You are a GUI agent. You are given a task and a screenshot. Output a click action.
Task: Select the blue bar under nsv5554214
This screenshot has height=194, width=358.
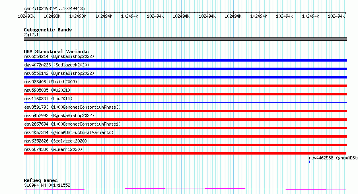pos(185,60)
